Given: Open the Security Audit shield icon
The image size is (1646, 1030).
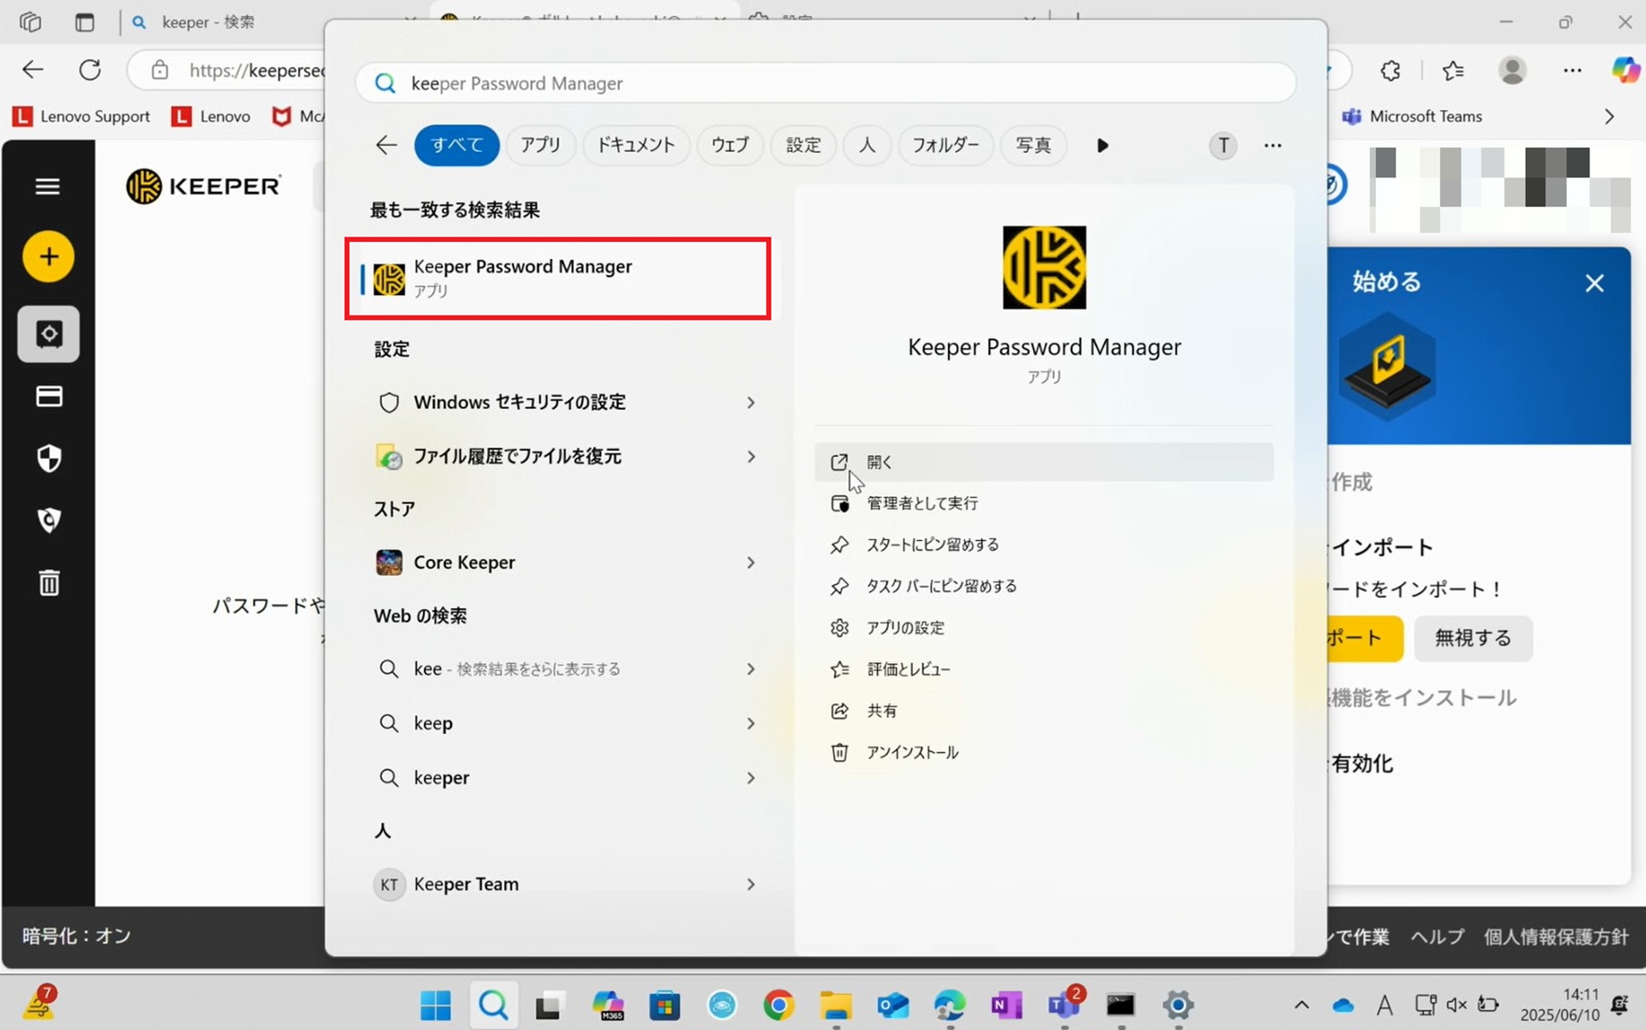Looking at the screenshot, I should coord(49,458).
